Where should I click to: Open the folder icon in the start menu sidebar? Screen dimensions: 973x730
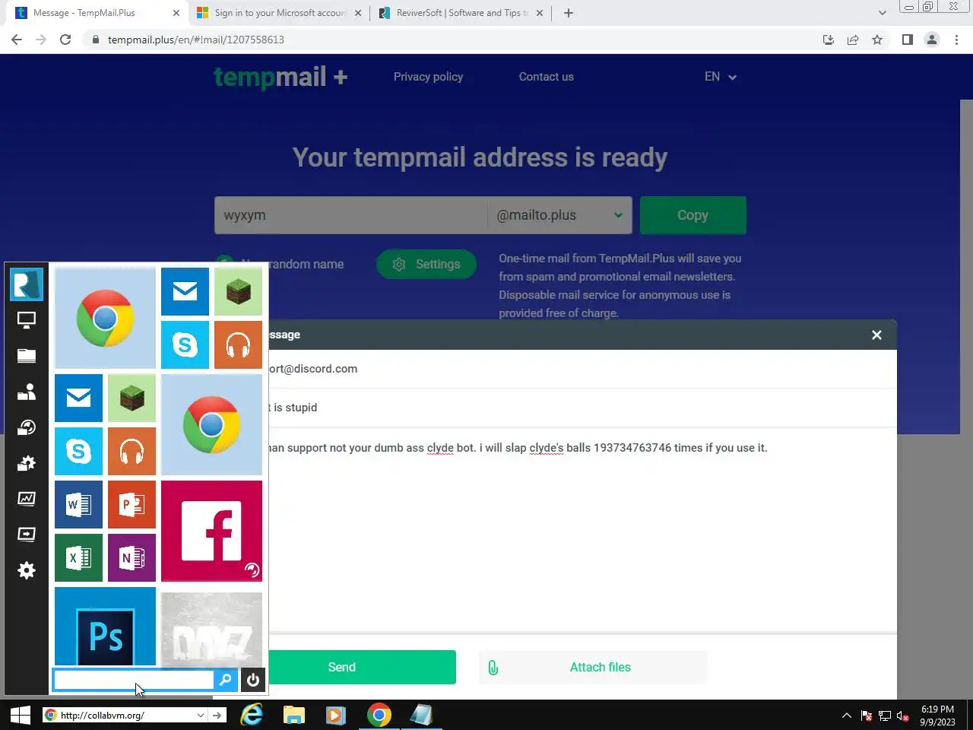click(27, 356)
